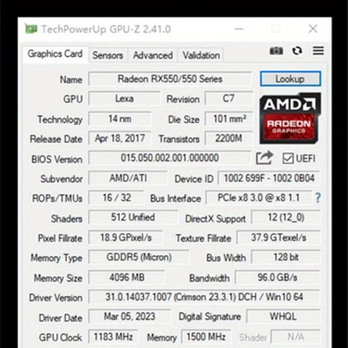Toggle the UEFI checkbox

(288, 158)
